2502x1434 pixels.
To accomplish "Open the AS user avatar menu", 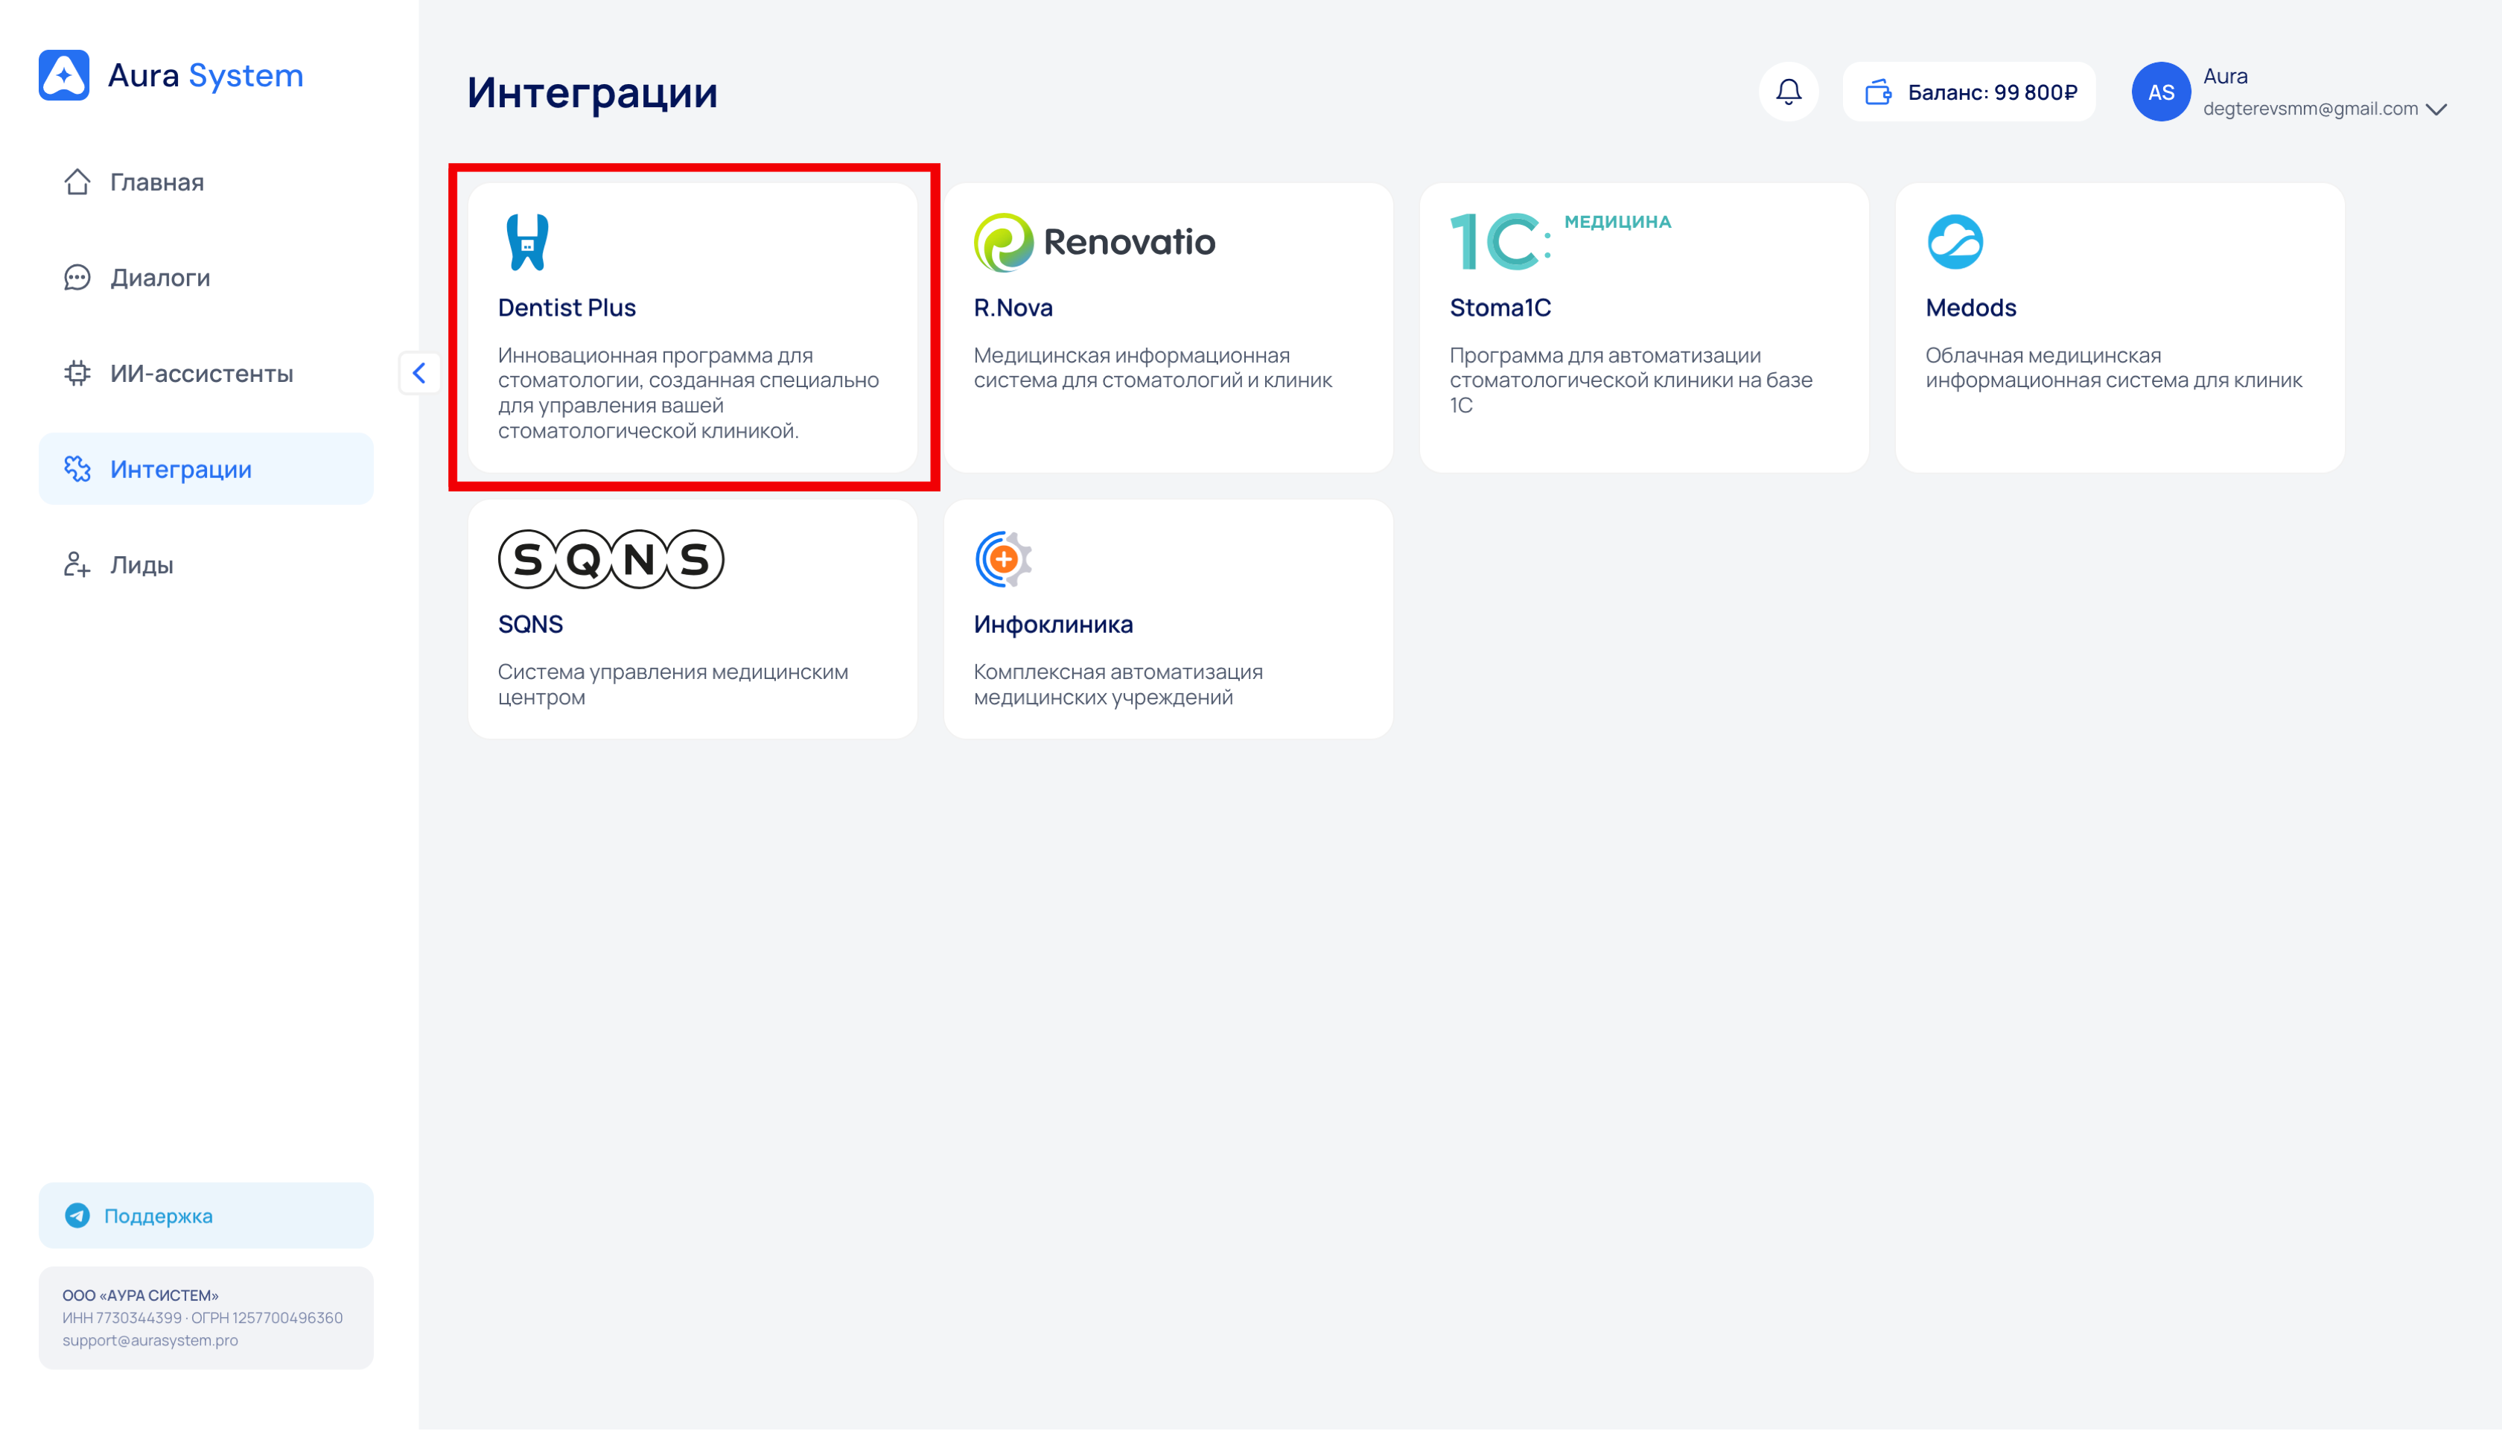I will coord(2160,92).
